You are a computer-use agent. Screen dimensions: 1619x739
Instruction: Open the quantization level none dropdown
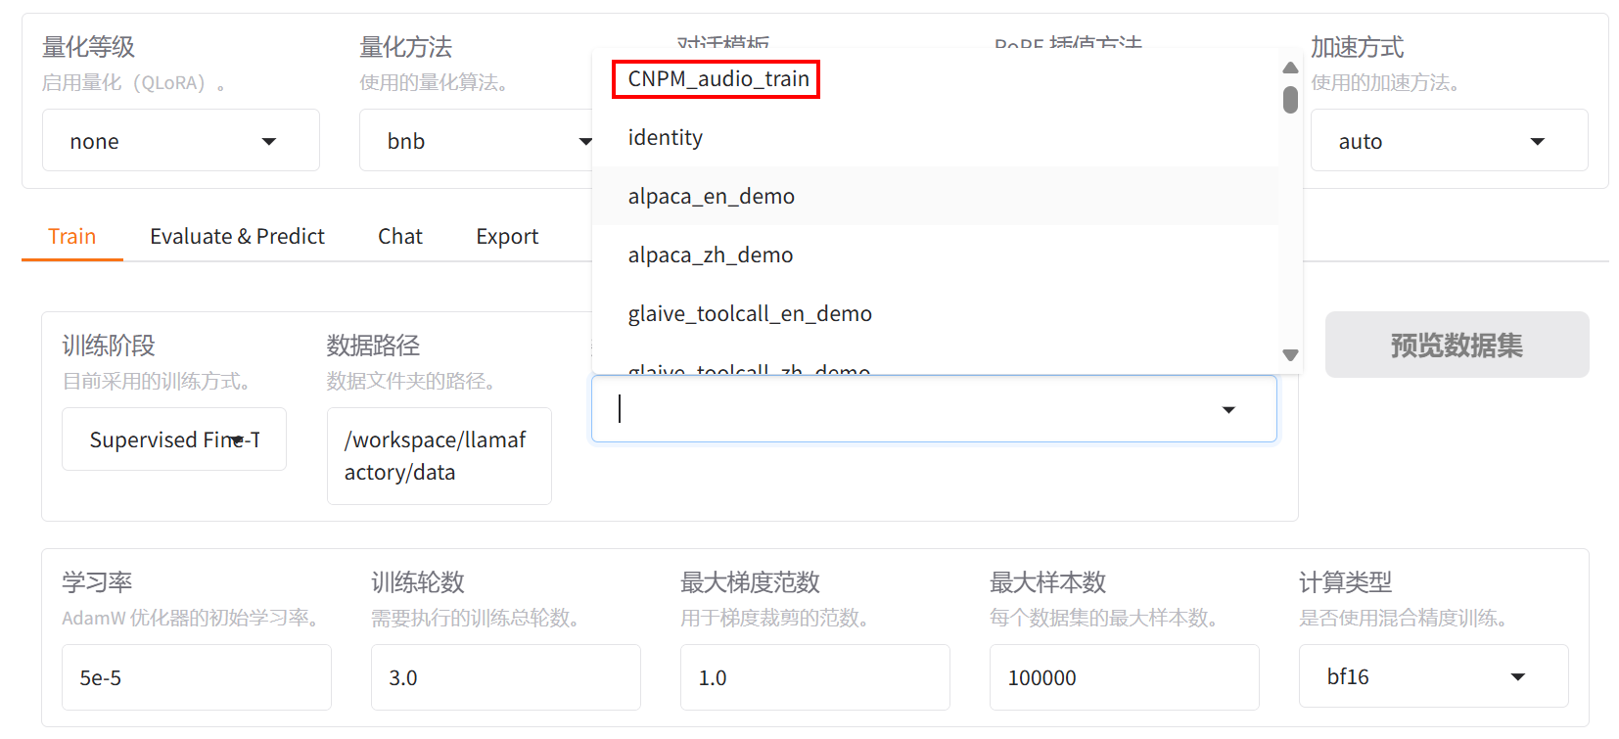point(180,141)
